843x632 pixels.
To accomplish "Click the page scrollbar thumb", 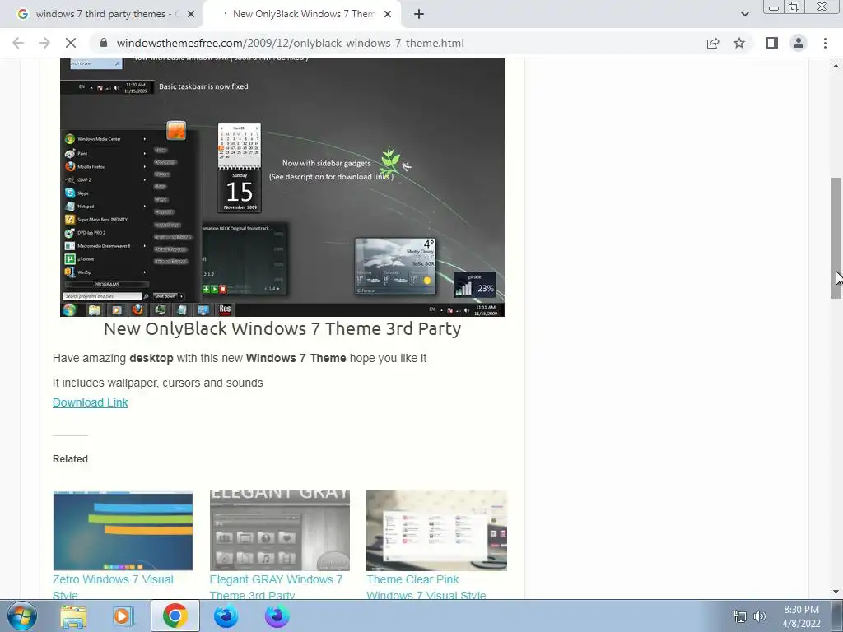I will [x=836, y=238].
